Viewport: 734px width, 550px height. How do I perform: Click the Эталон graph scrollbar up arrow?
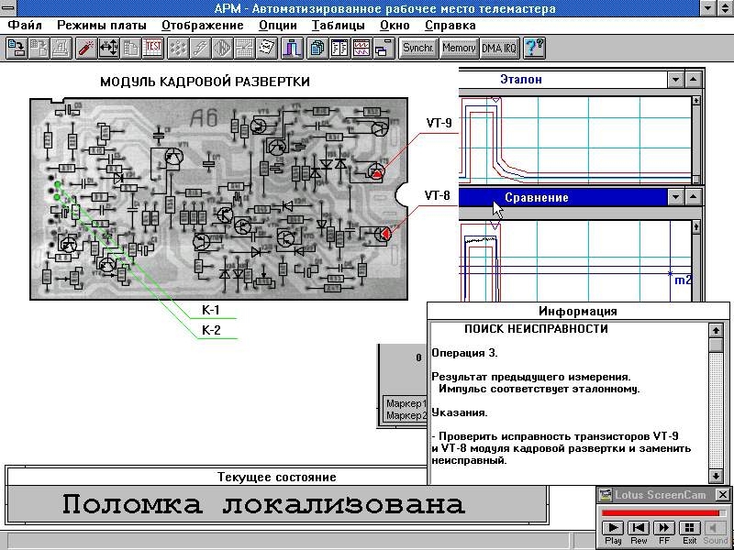pos(696,101)
